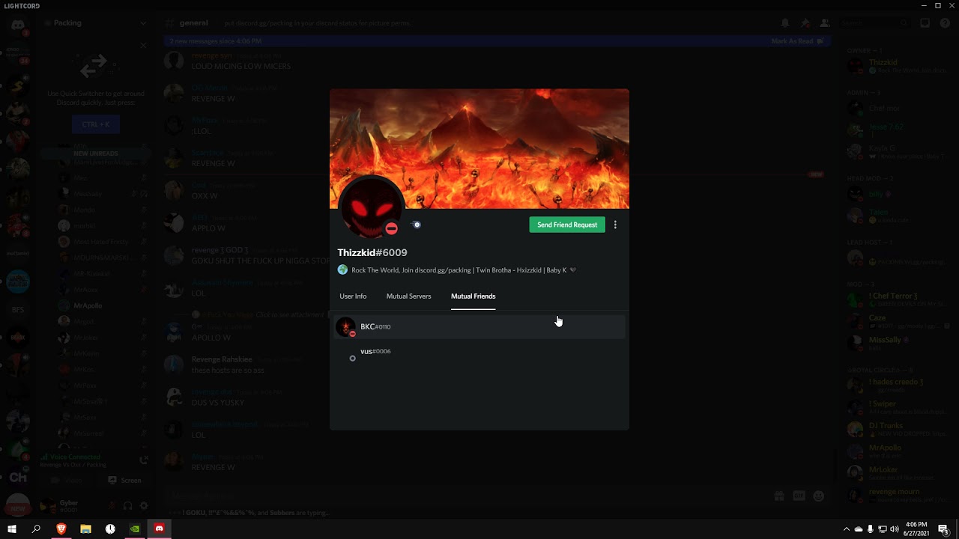Launch Brave browser from taskbar
Image resolution: width=959 pixels, height=539 pixels.
[x=61, y=529]
